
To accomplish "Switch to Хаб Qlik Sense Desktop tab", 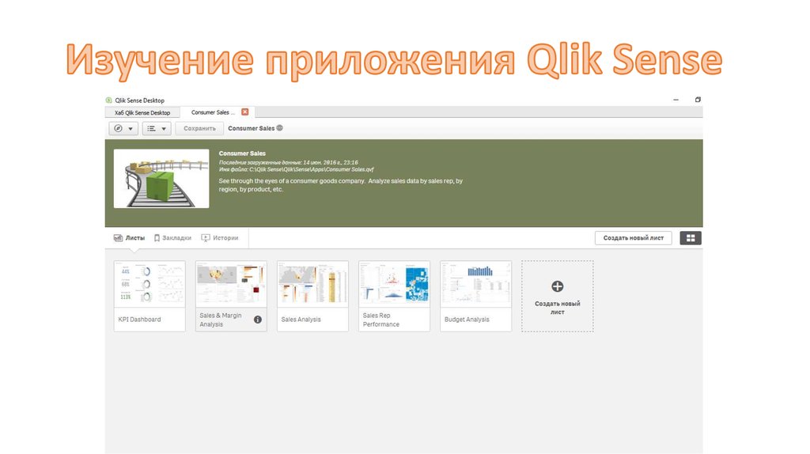I will pyautogui.click(x=142, y=112).
